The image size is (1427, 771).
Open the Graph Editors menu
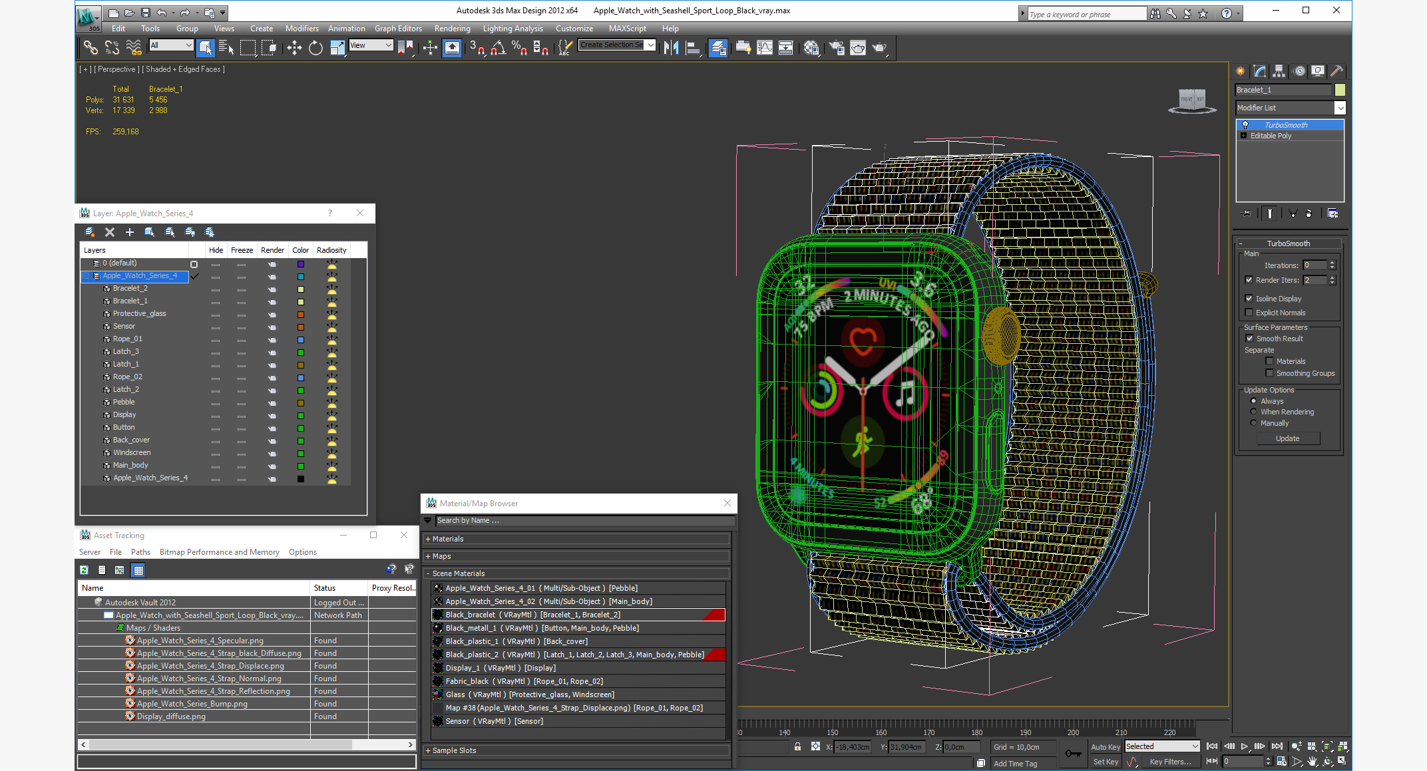click(398, 29)
